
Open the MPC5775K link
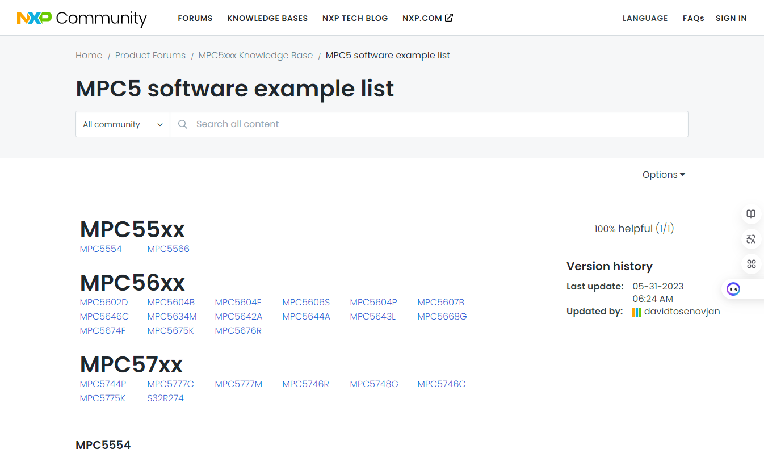pos(103,398)
